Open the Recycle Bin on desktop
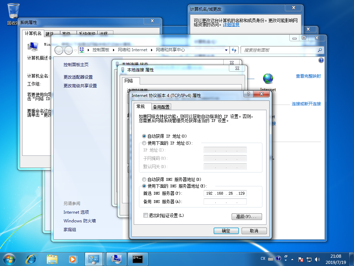The height and width of the screenshot is (266, 354). click(x=13, y=14)
